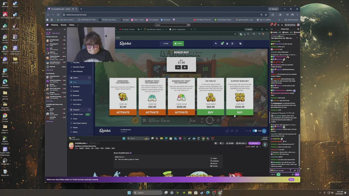Open Chrome extensions puzzle icon
The width and height of the screenshot is (349, 196).
click(273, 15)
